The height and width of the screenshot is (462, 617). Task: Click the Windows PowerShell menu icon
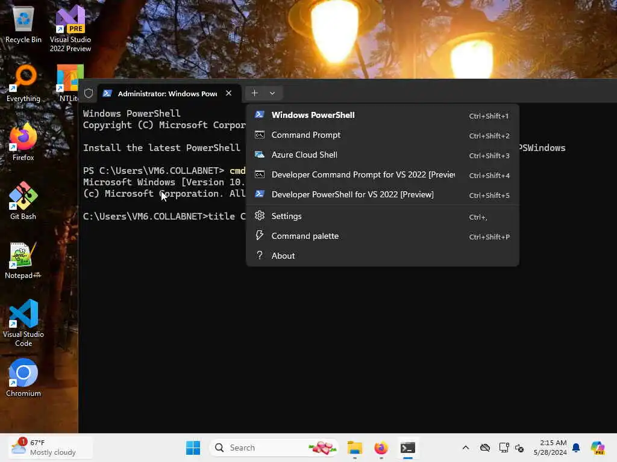coord(259,115)
